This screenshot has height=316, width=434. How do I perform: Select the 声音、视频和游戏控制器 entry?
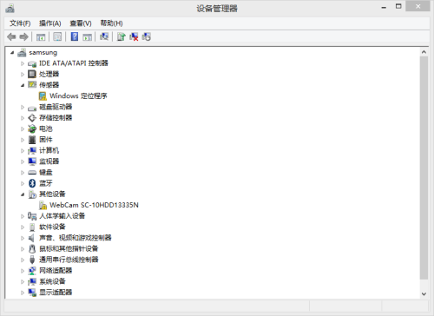coord(76,238)
